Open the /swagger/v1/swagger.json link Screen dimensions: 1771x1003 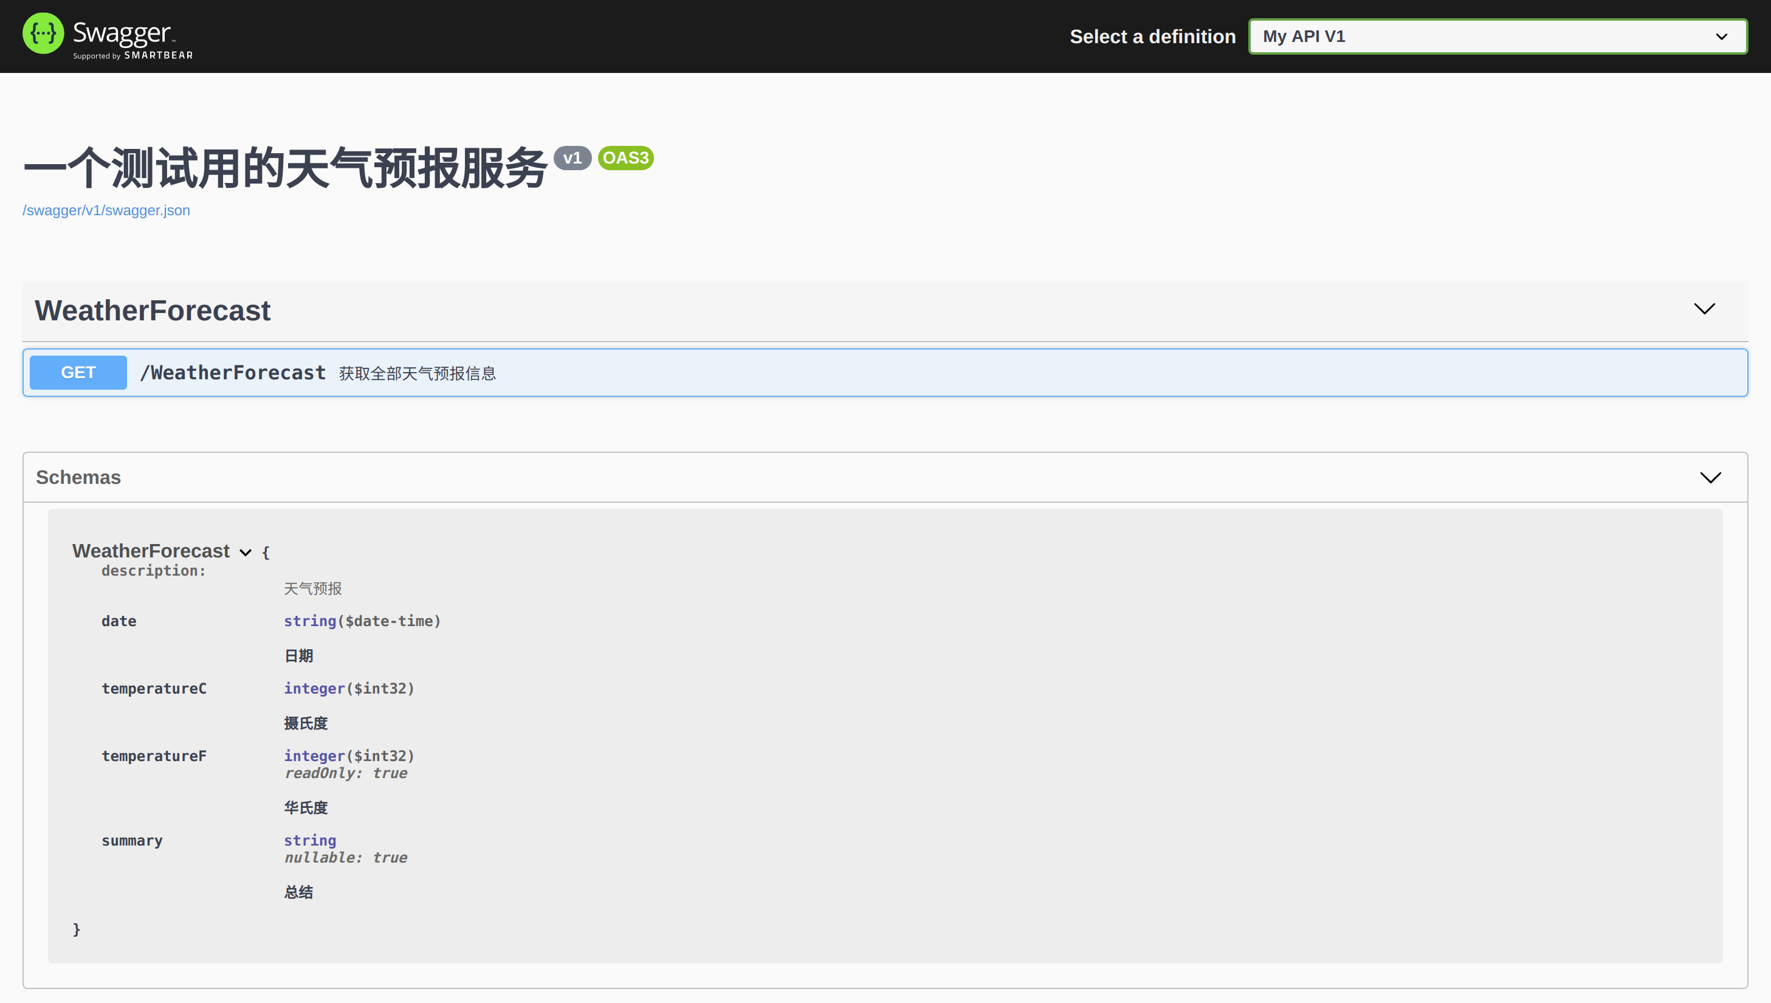106,210
